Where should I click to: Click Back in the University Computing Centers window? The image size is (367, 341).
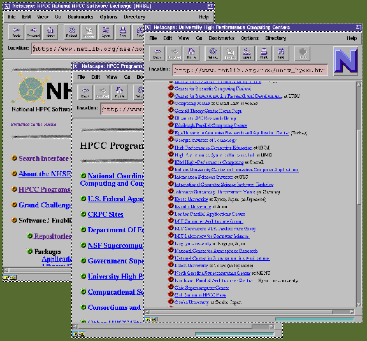coord(157,53)
